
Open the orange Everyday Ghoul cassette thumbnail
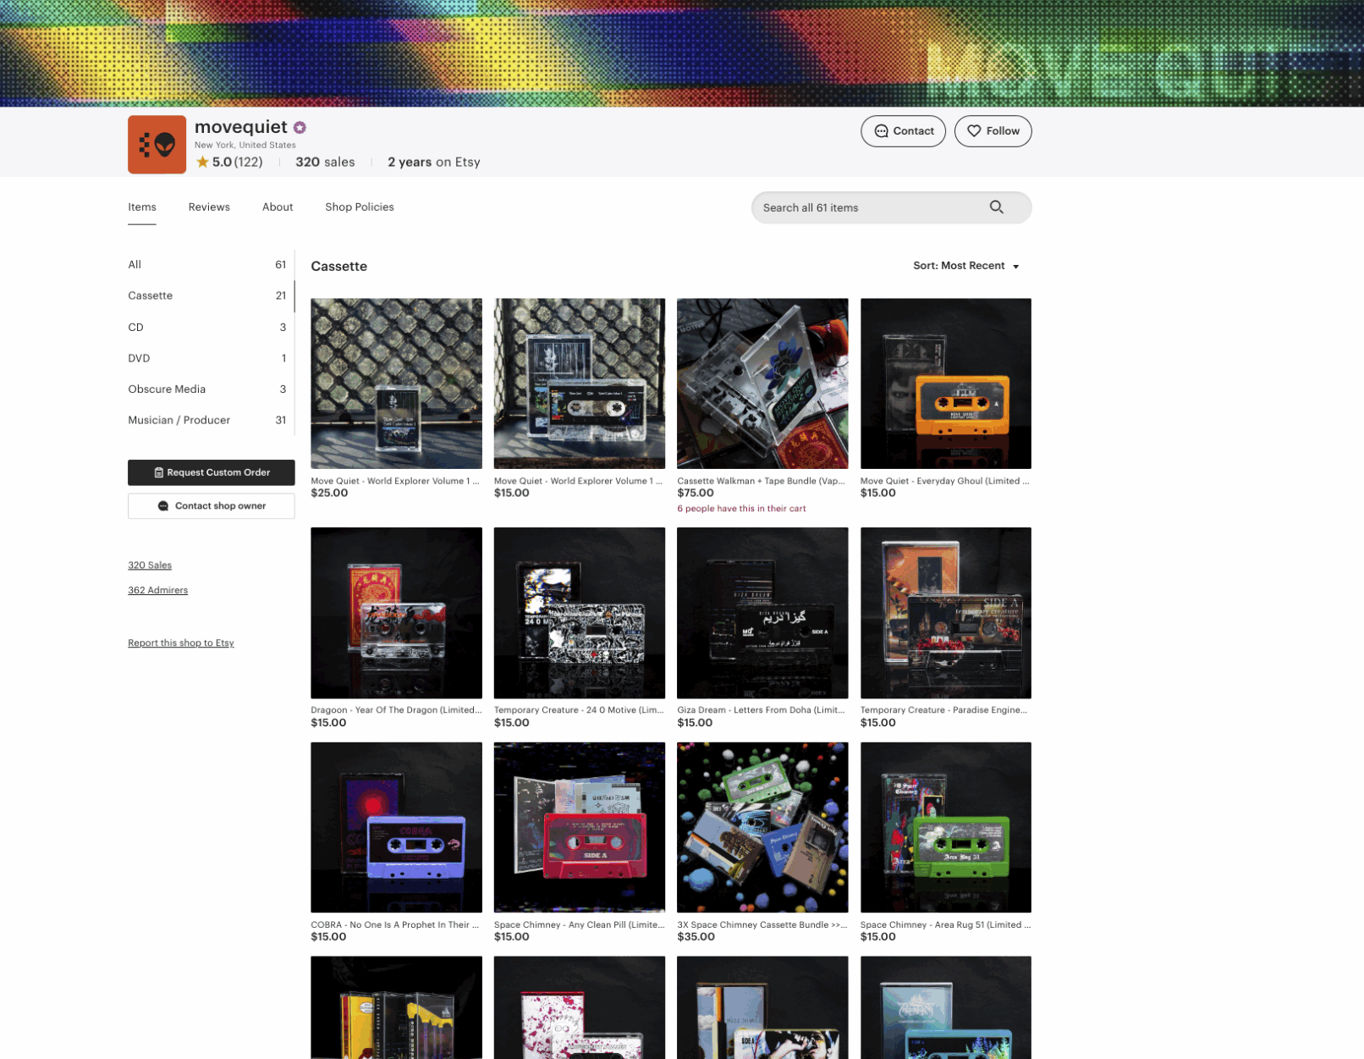point(945,383)
